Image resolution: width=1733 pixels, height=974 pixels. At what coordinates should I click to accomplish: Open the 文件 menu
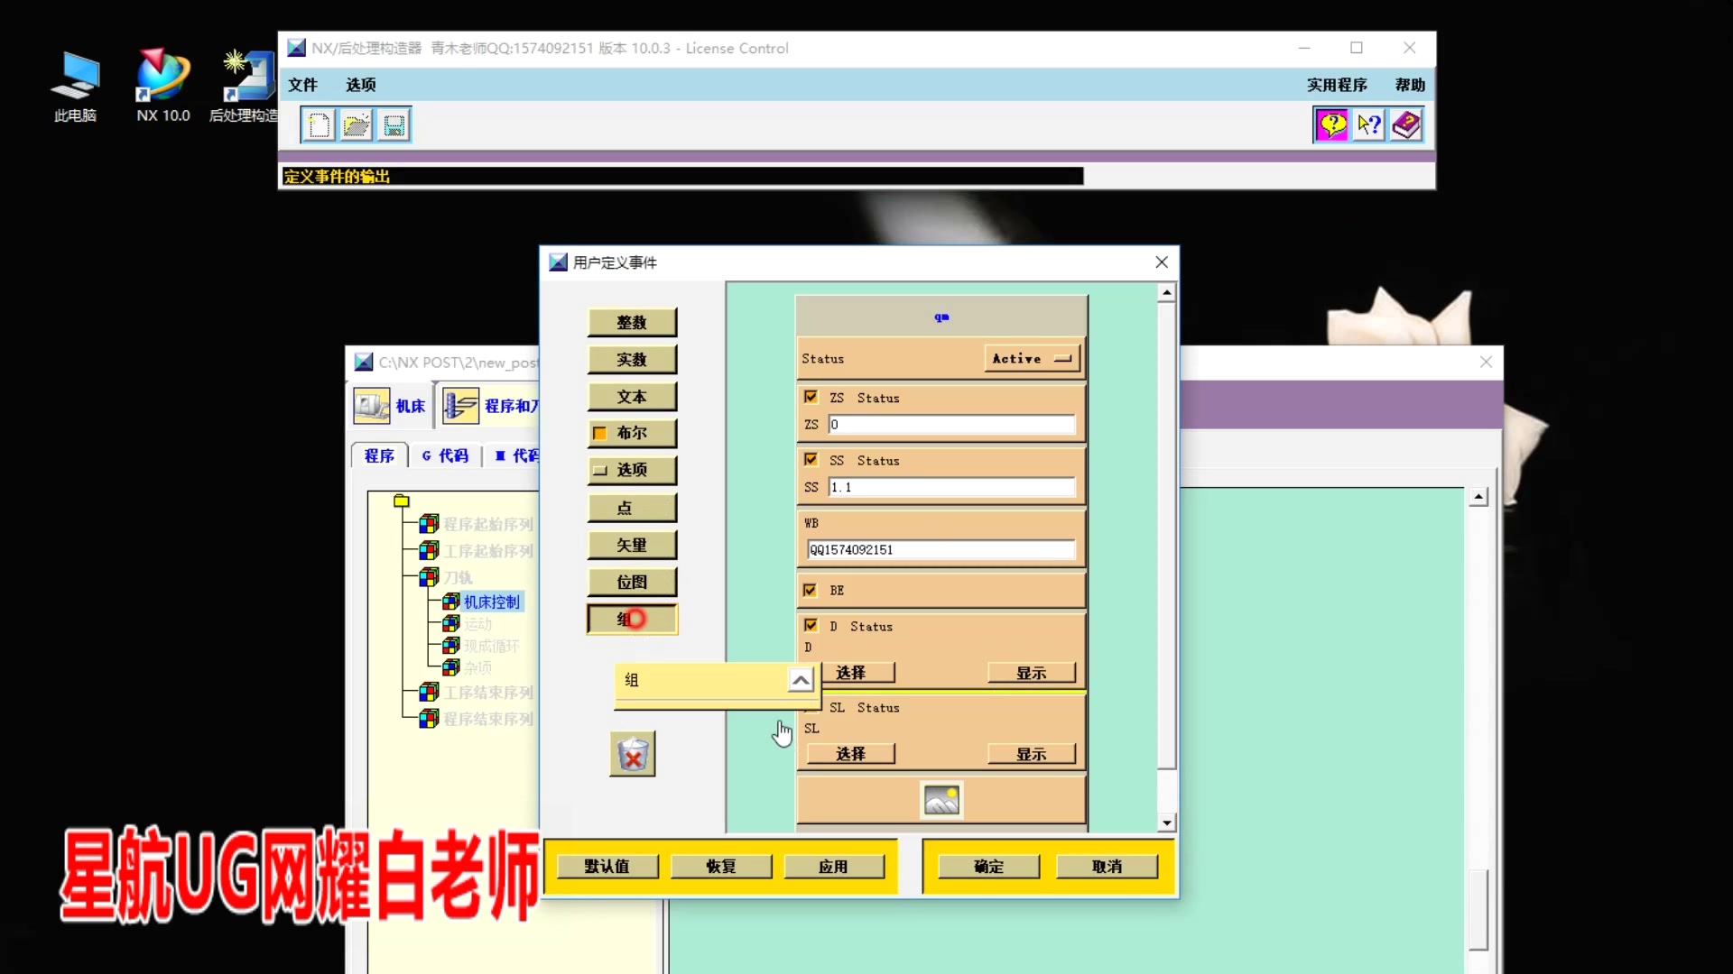coord(303,84)
